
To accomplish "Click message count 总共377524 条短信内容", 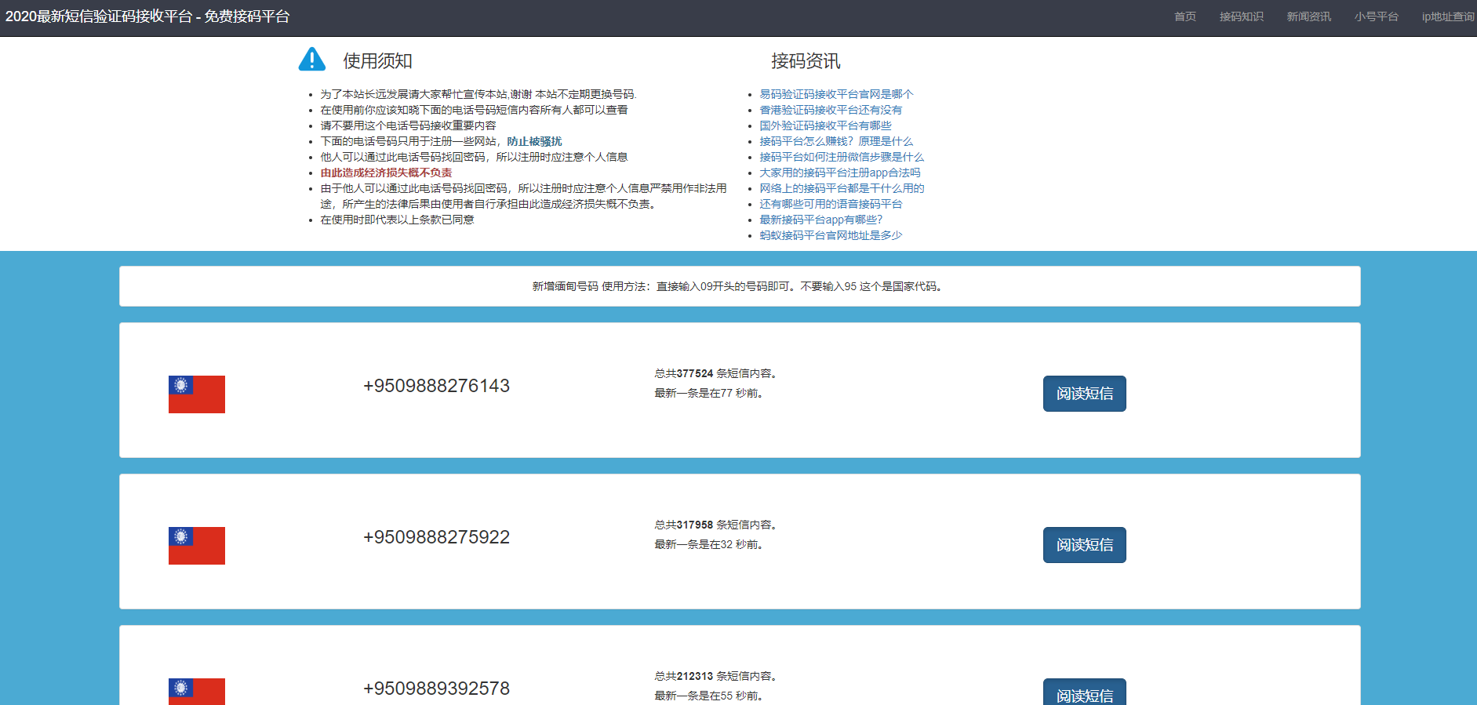I will pos(716,373).
